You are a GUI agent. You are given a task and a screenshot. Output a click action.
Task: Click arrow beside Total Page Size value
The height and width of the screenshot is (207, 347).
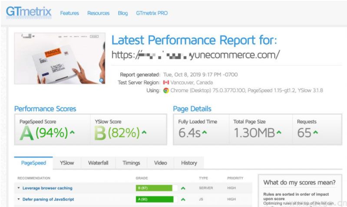278,132
